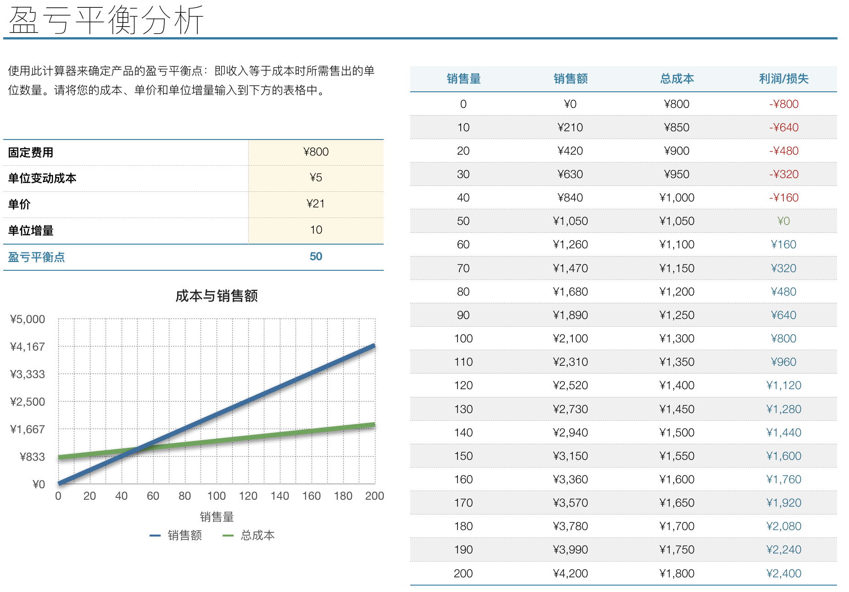849x592 pixels.
Task: Select the ¥1,700 total cost cell
Action: [x=677, y=526]
